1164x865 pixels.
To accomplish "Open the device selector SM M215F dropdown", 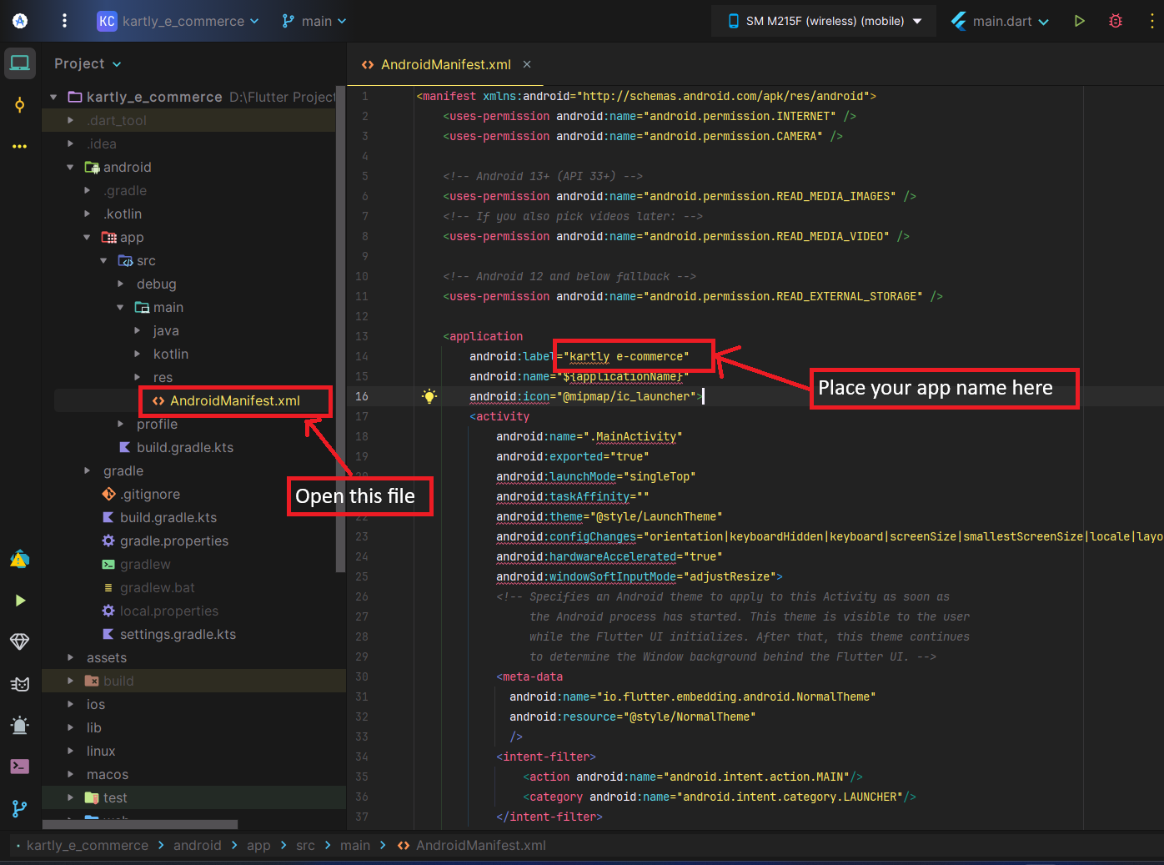I will (825, 21).
